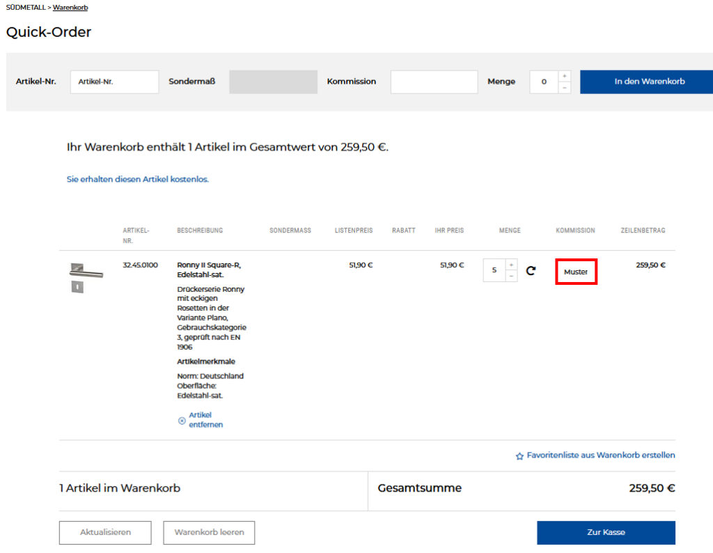The height and width of the screenshot is (553, 713).
Task: Click the Muster Kommission field in cart
Action: [576, 272]
